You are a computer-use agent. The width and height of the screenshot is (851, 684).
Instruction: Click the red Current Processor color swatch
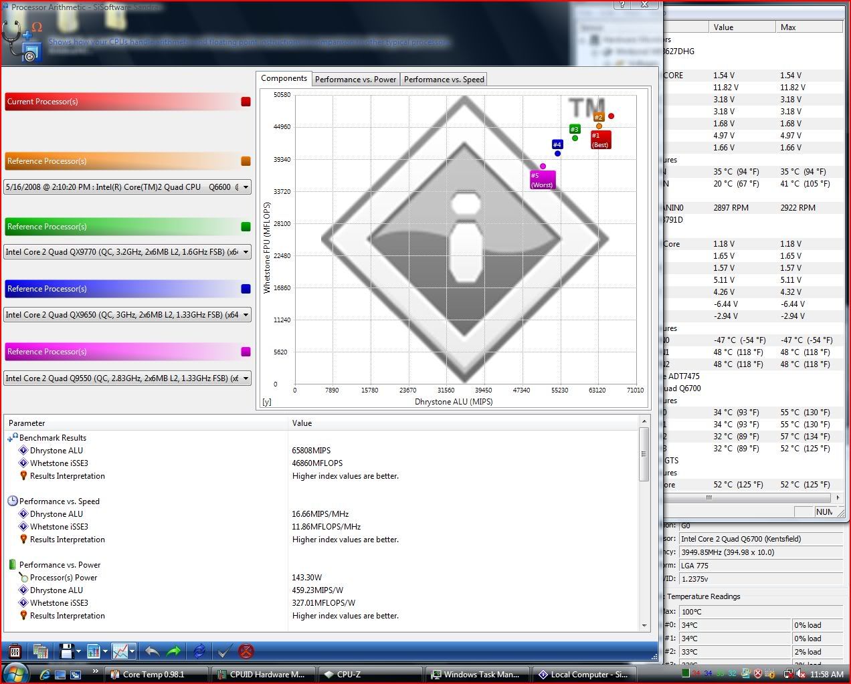pyautogui.click(x=246, y=102)
